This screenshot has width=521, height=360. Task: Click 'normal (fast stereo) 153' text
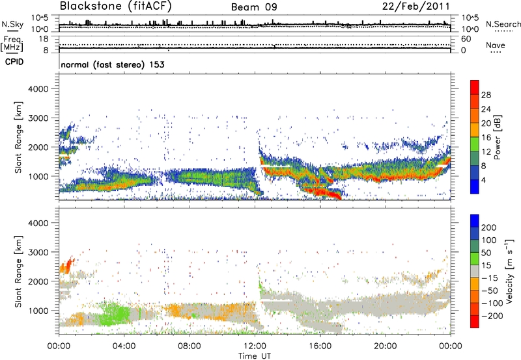point(113,64)
